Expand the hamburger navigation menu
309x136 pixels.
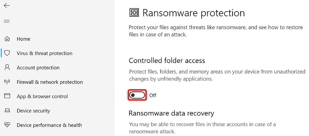(x=7, y=21)
